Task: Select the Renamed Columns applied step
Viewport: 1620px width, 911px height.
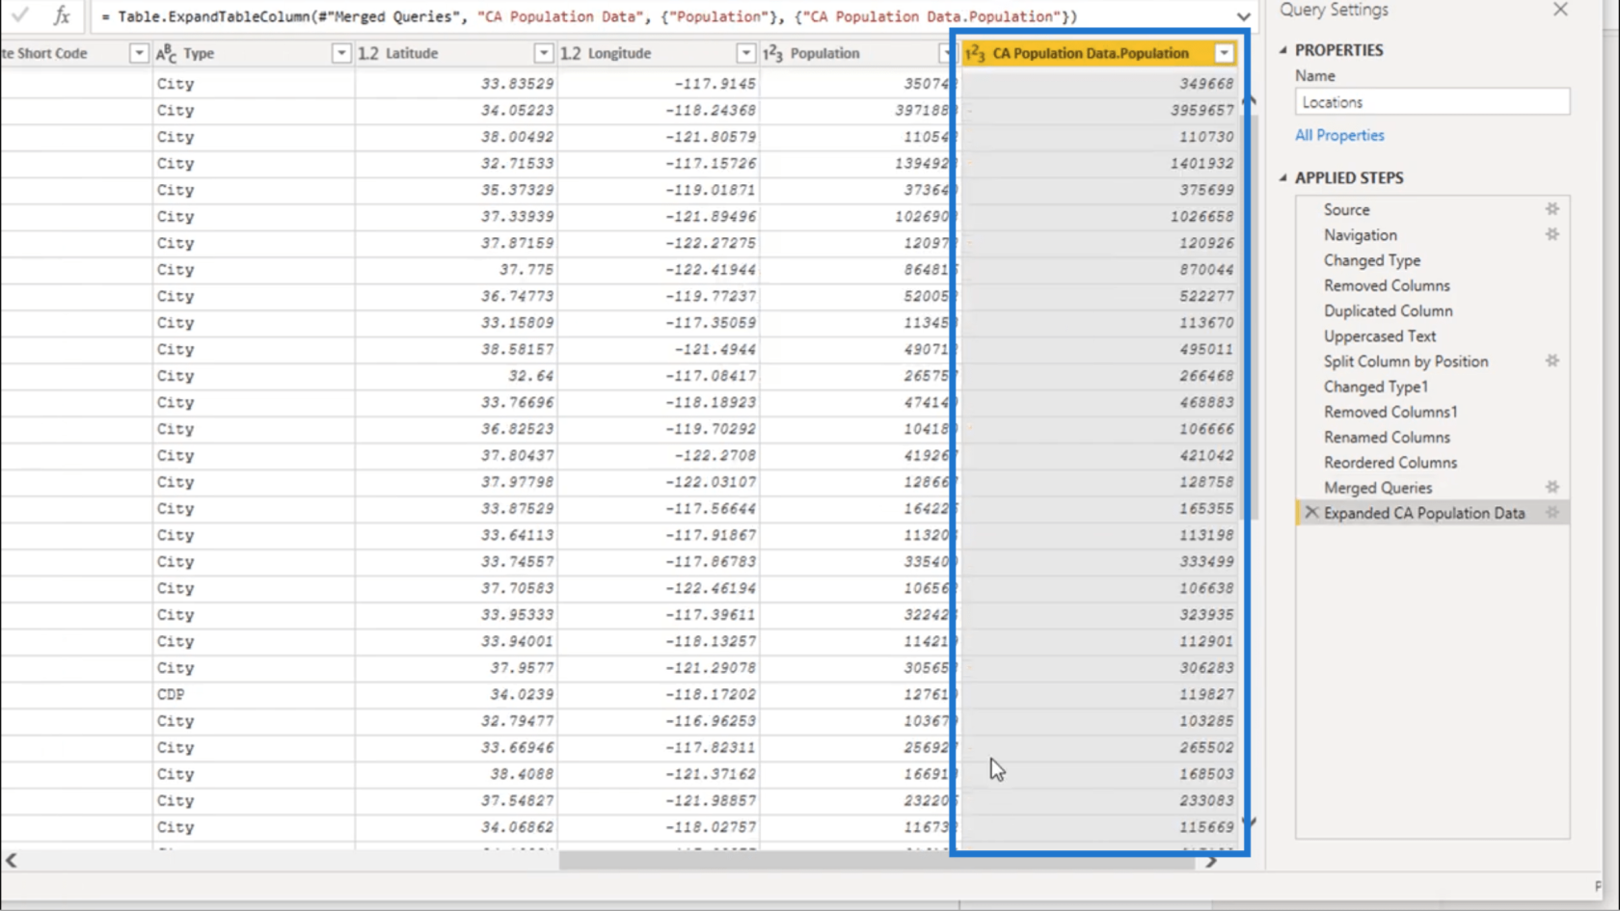Action: pos(1386,437)
